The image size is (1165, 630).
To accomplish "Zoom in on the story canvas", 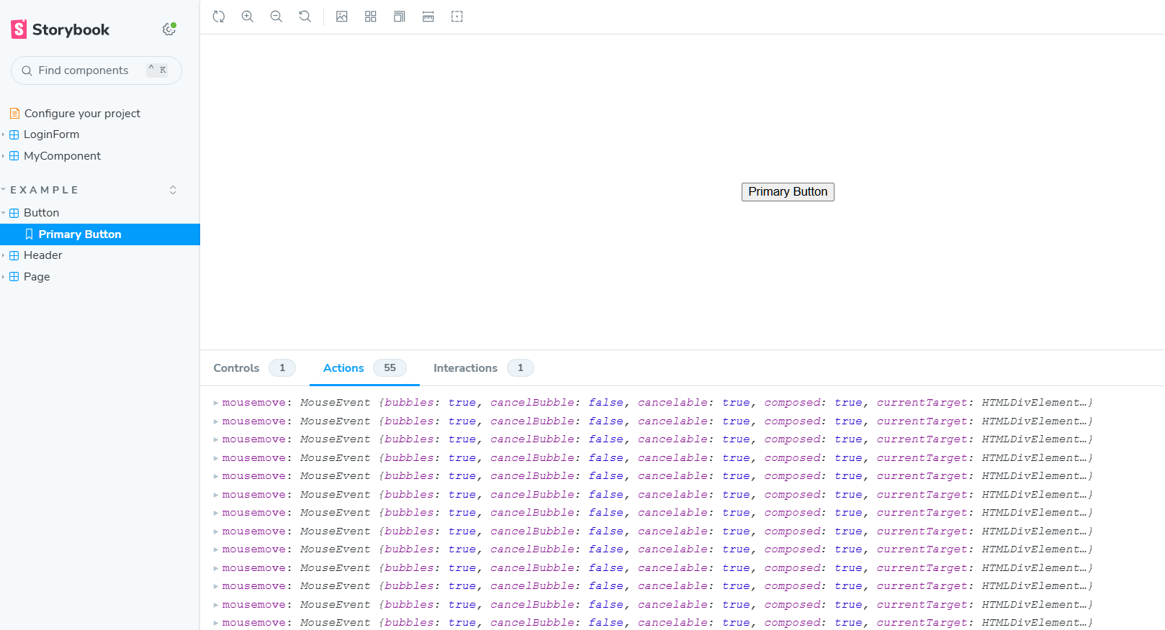I will pos(248,17).
